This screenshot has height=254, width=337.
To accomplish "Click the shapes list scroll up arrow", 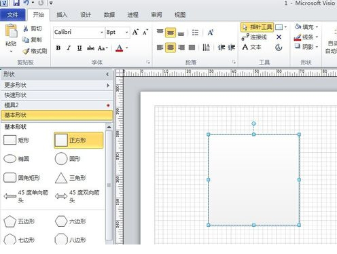I will 109,127.
